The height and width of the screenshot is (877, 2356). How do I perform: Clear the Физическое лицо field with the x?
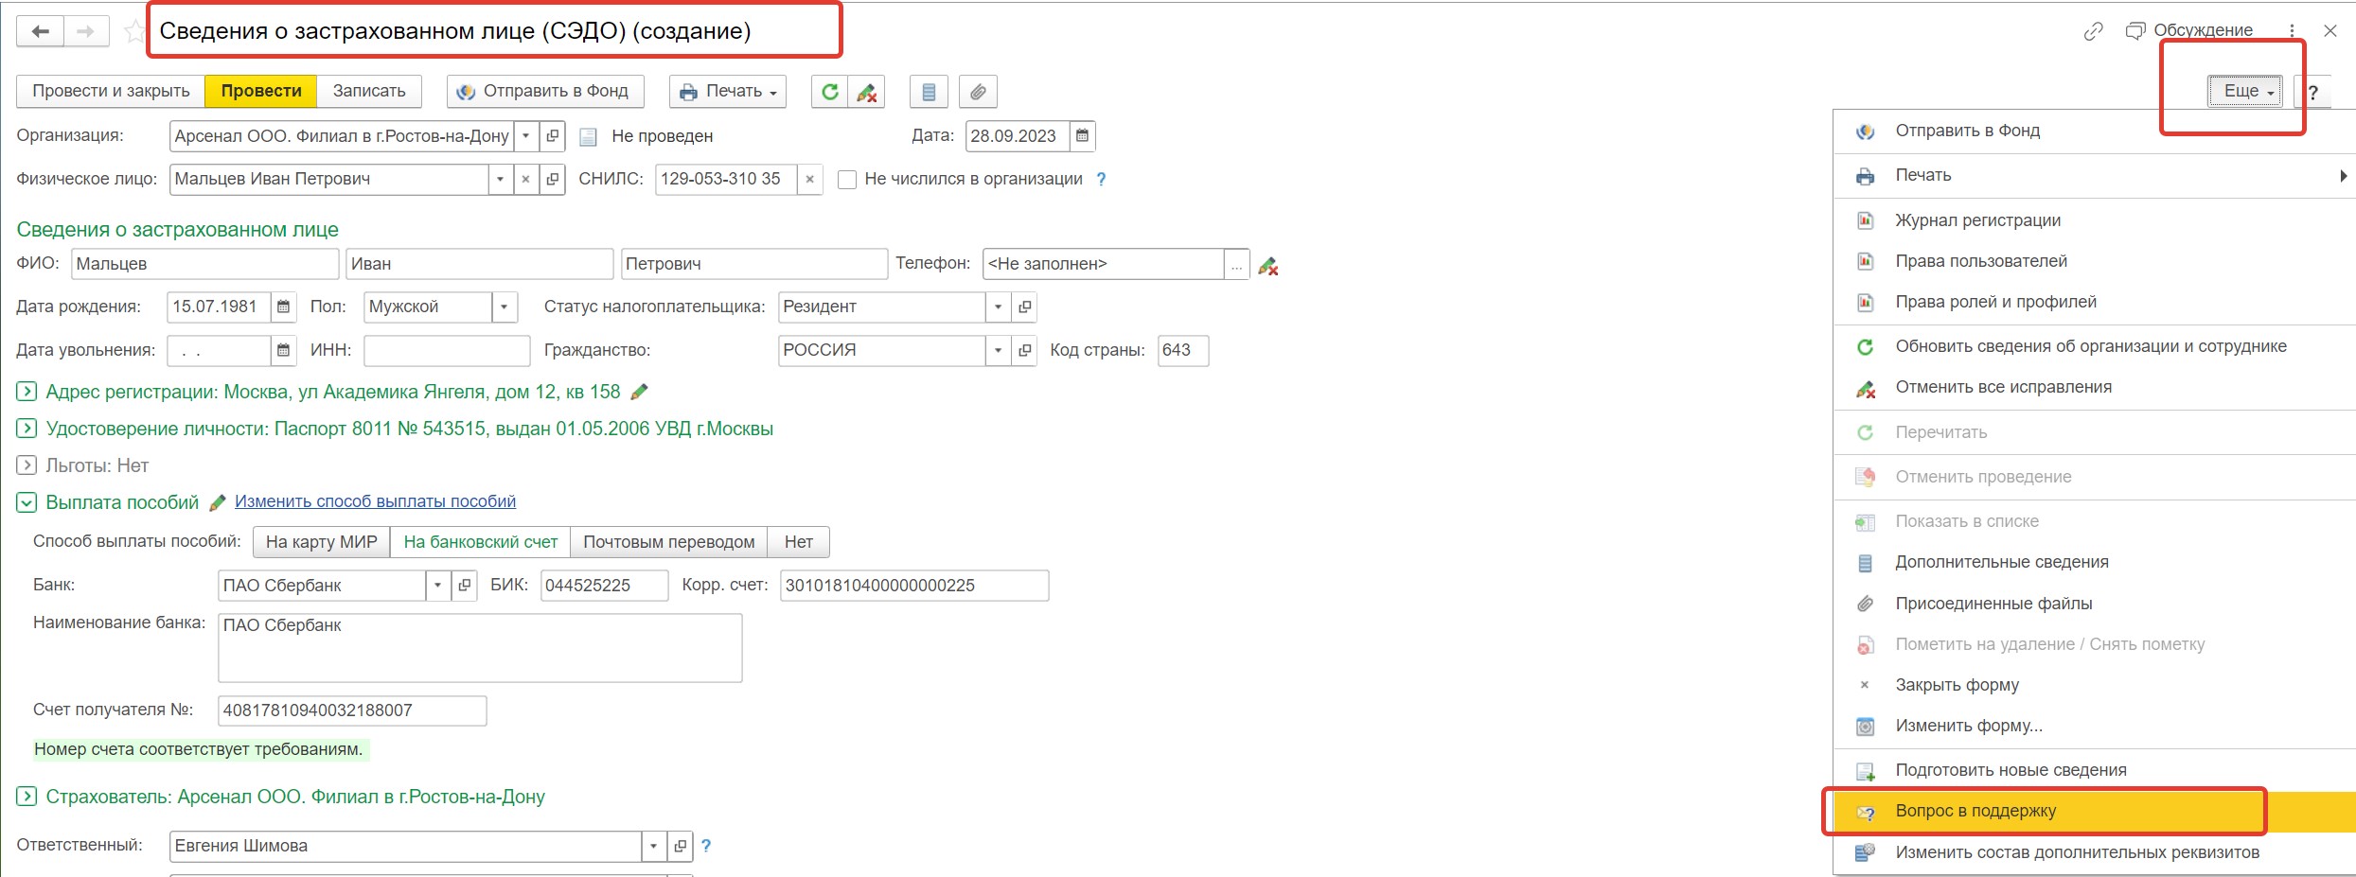[x=525, y=179]
